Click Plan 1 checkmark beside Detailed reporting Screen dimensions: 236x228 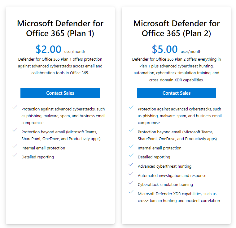(x=15, y=155)
